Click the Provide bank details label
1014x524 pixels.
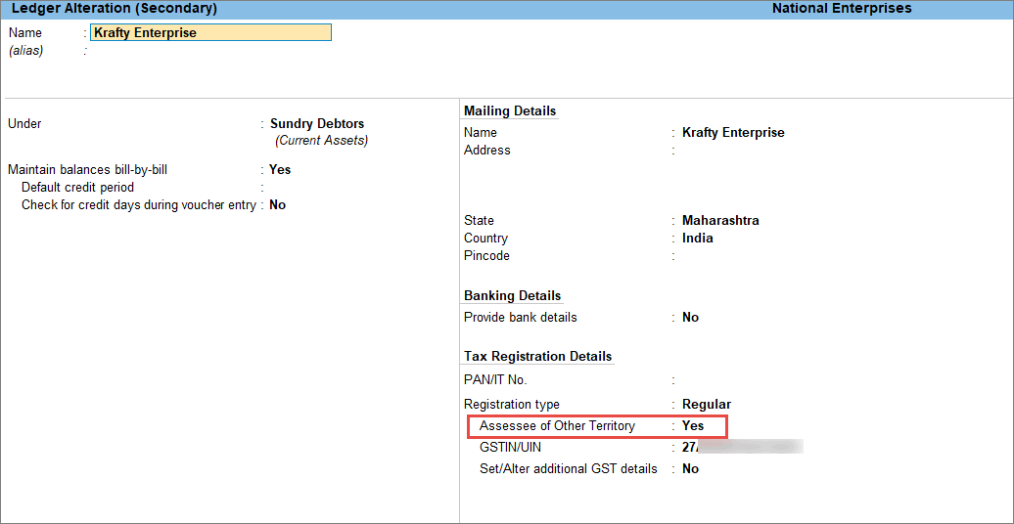(x=521, y=318)
